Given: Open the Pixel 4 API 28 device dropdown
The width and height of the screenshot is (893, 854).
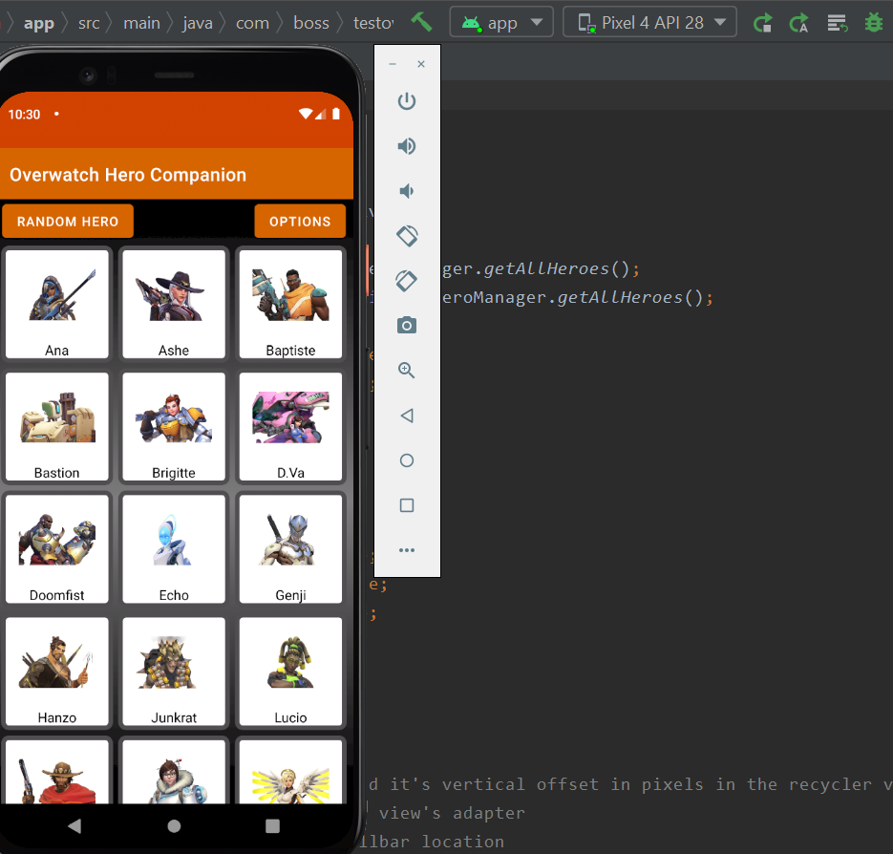Looking at the screenshot, I should [x=649, y=22].
